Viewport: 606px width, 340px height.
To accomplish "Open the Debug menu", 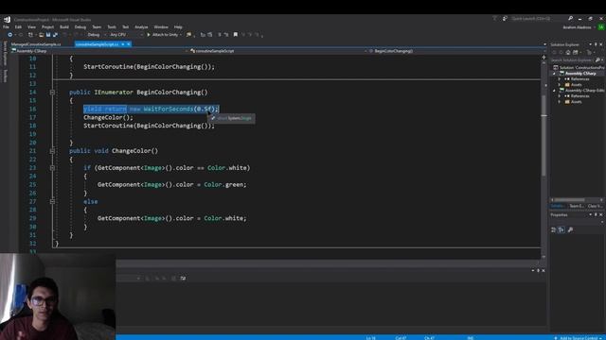I will (80, 27).
